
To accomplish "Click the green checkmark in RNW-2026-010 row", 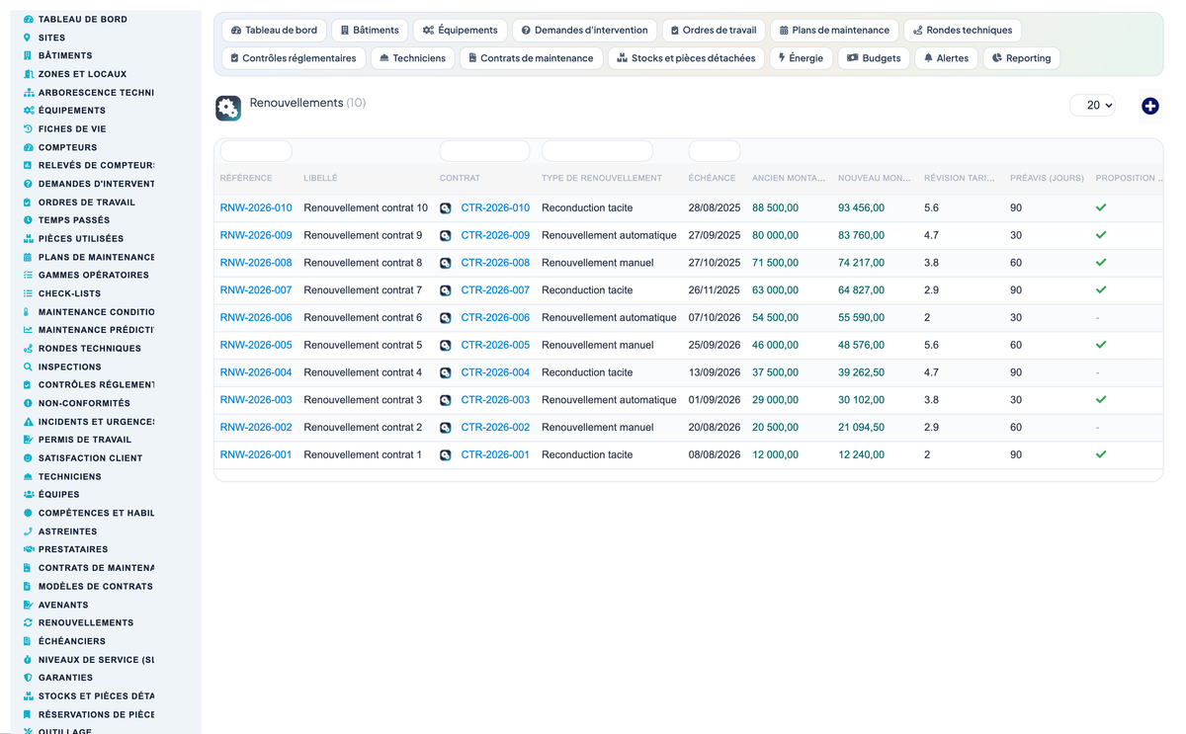I will point(1101,207).
